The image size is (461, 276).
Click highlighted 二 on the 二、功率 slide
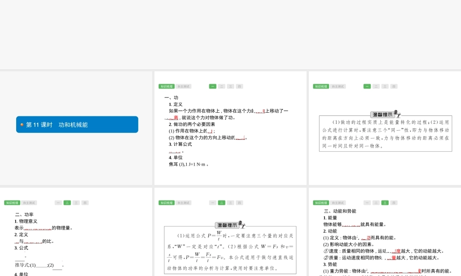tap(67, 203)
